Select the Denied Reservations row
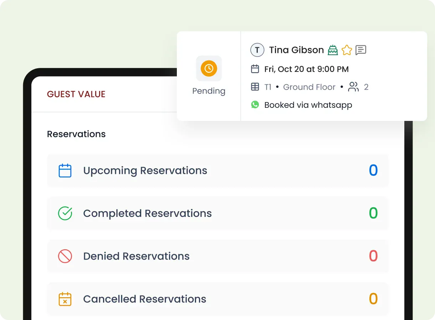Screen dimensions: 435x320 tap(217, 256)
